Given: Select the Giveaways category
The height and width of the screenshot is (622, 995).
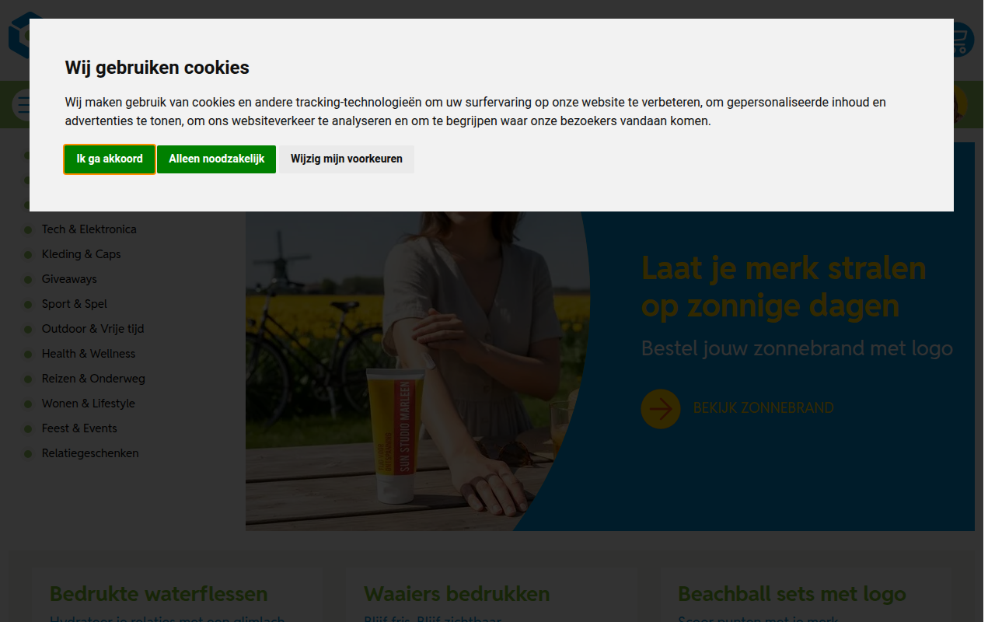Looking at the screenshot, I should click(x=69, y=279).
